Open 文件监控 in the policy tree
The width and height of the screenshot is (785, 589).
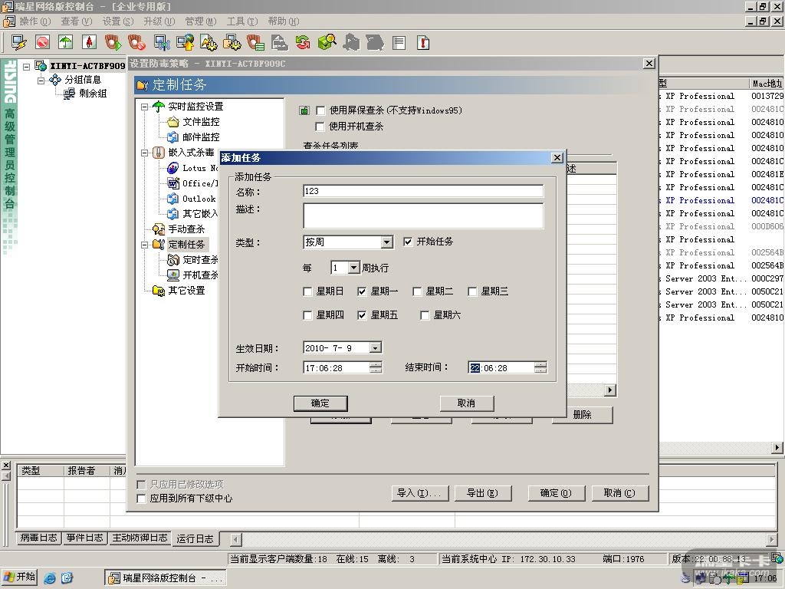point(200,122)
